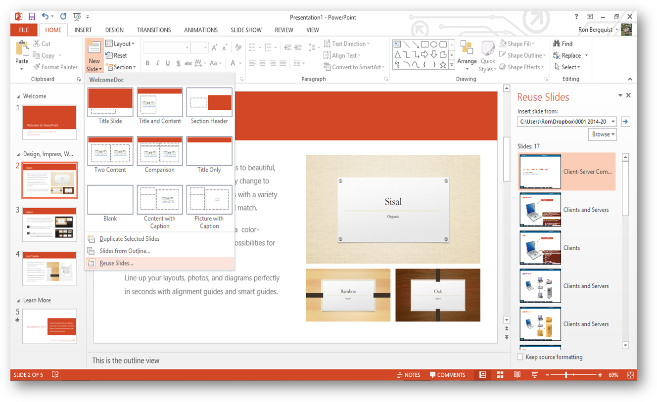The width and height of the screenshot is (657, 402).
Task: Click the PowerPoint Help question mark
Action: (x=576, y=17)
